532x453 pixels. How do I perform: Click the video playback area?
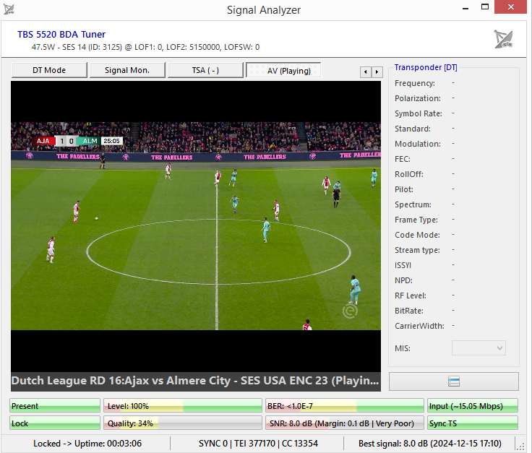(x=196, y=226)
